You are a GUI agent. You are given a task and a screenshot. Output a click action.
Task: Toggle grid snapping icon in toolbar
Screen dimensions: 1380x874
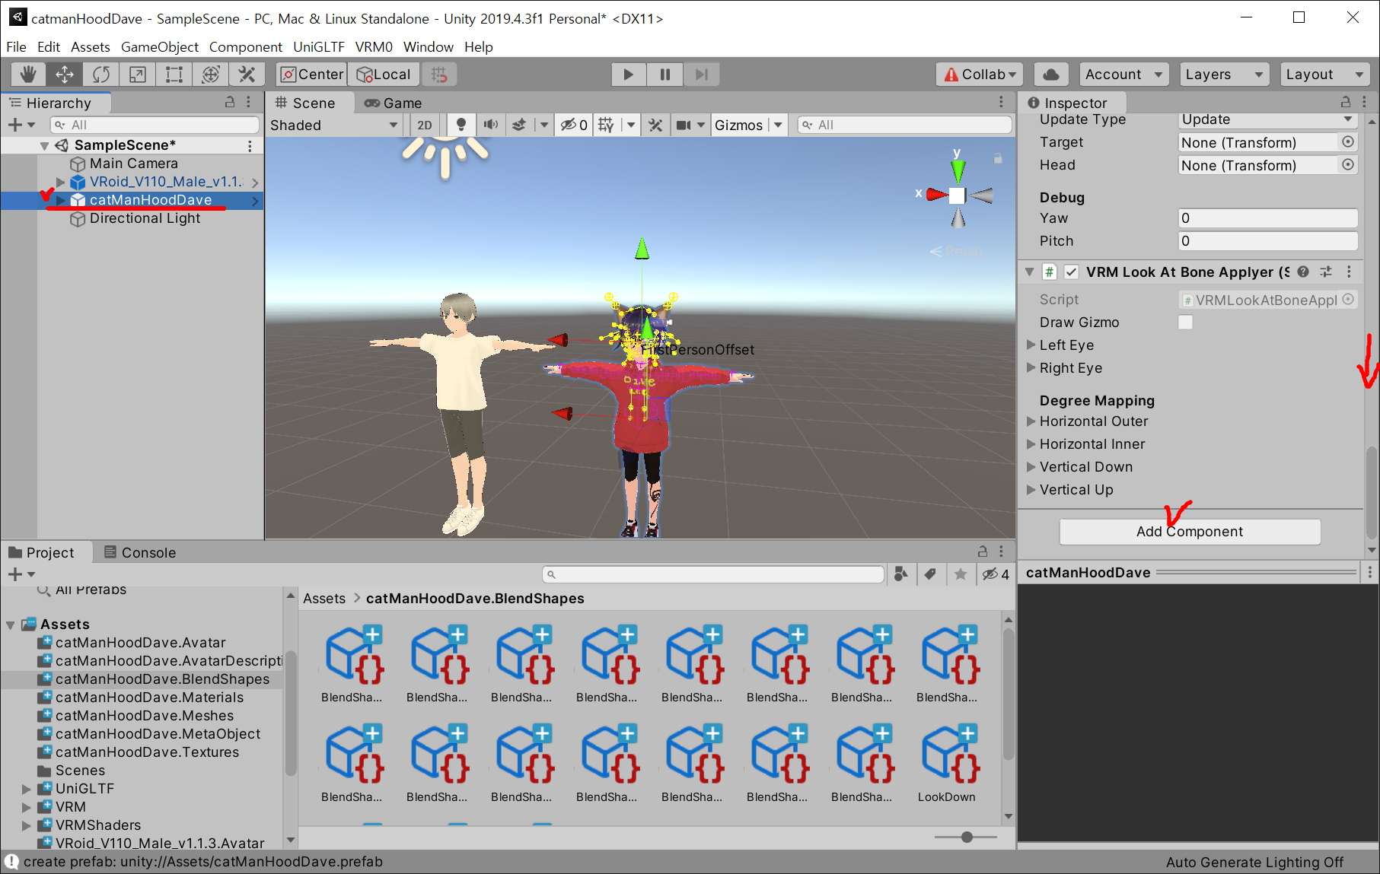coord(439,75)
